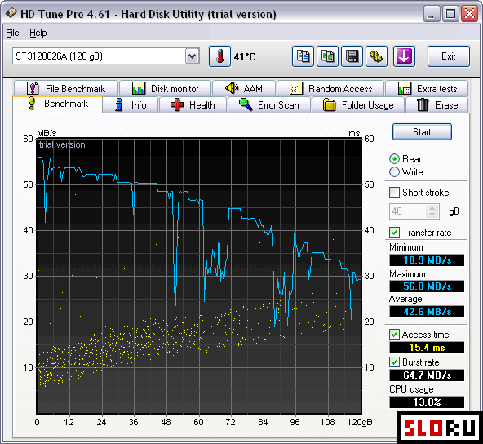
Task: Toggle the Burst rate checkbox
Action: [394, 362]
